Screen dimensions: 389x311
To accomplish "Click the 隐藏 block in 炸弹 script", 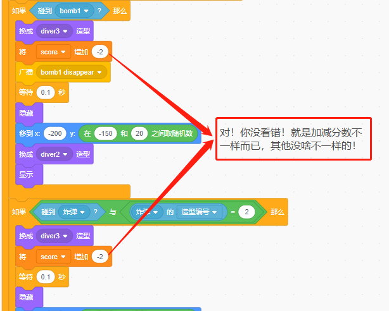I will tap(29, 297).
